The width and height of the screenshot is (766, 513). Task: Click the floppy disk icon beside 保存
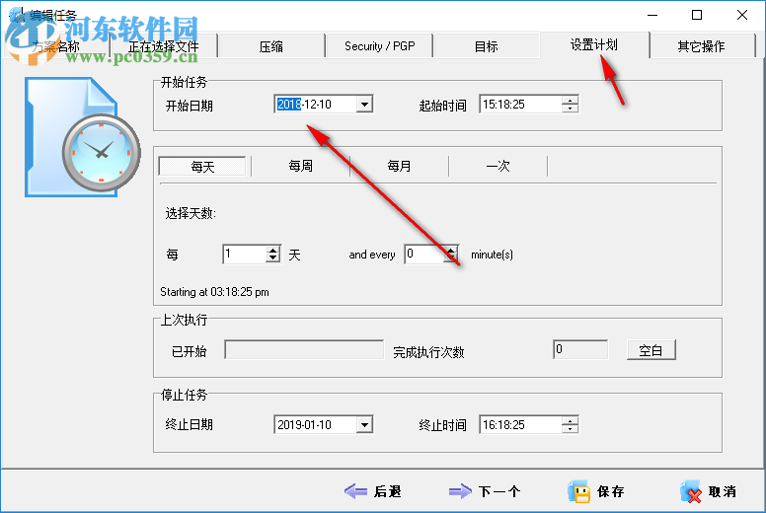[578, 491]
